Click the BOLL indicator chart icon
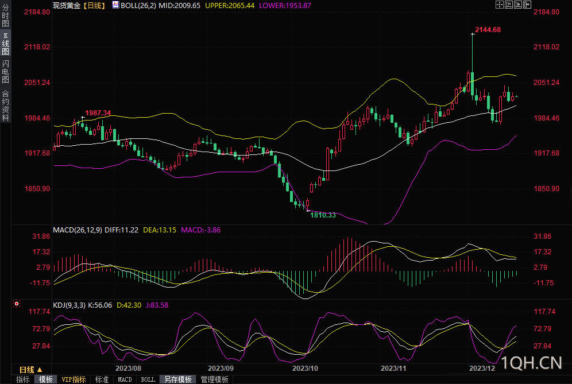 point(115,5)
